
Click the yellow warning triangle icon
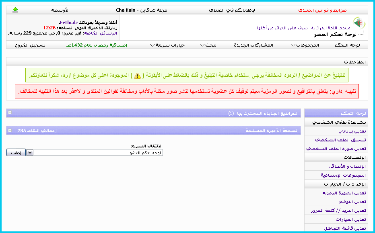[x=138, y=75]
